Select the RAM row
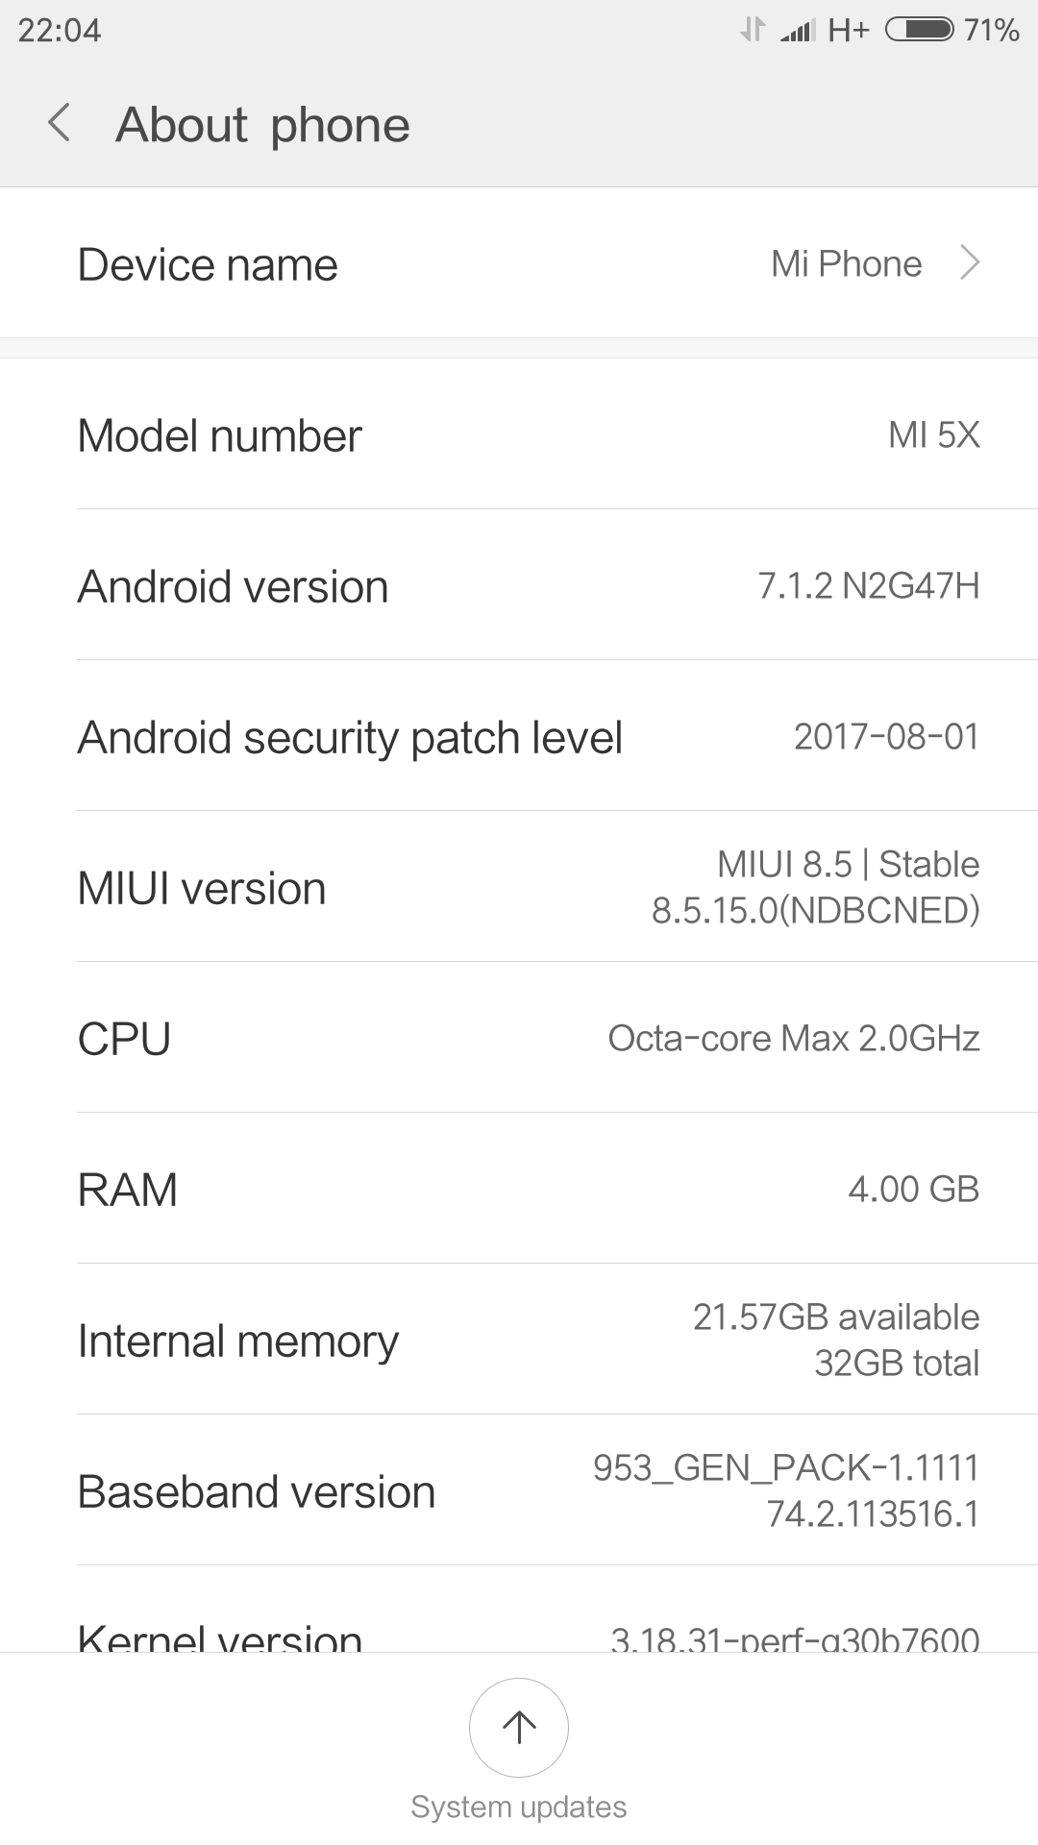 click(519, 1190)
